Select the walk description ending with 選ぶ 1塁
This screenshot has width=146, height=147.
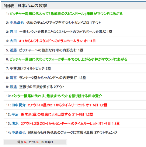(66, 32)
